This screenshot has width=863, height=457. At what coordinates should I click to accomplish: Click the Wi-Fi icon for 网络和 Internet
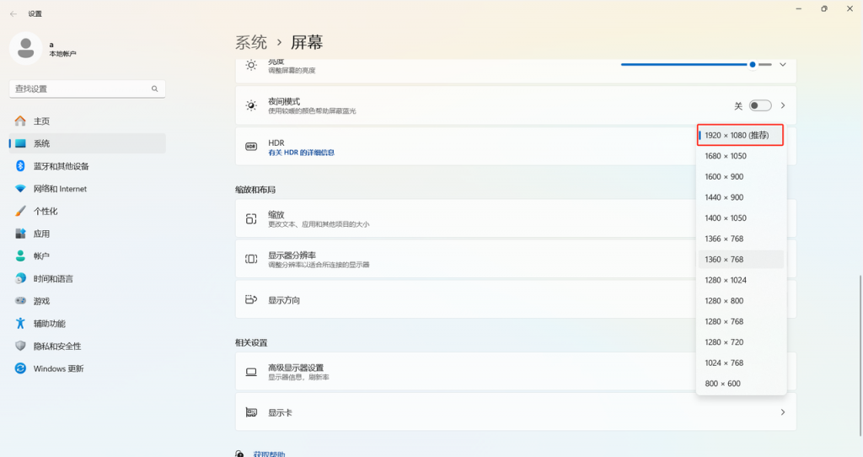(x=20, y=188)
